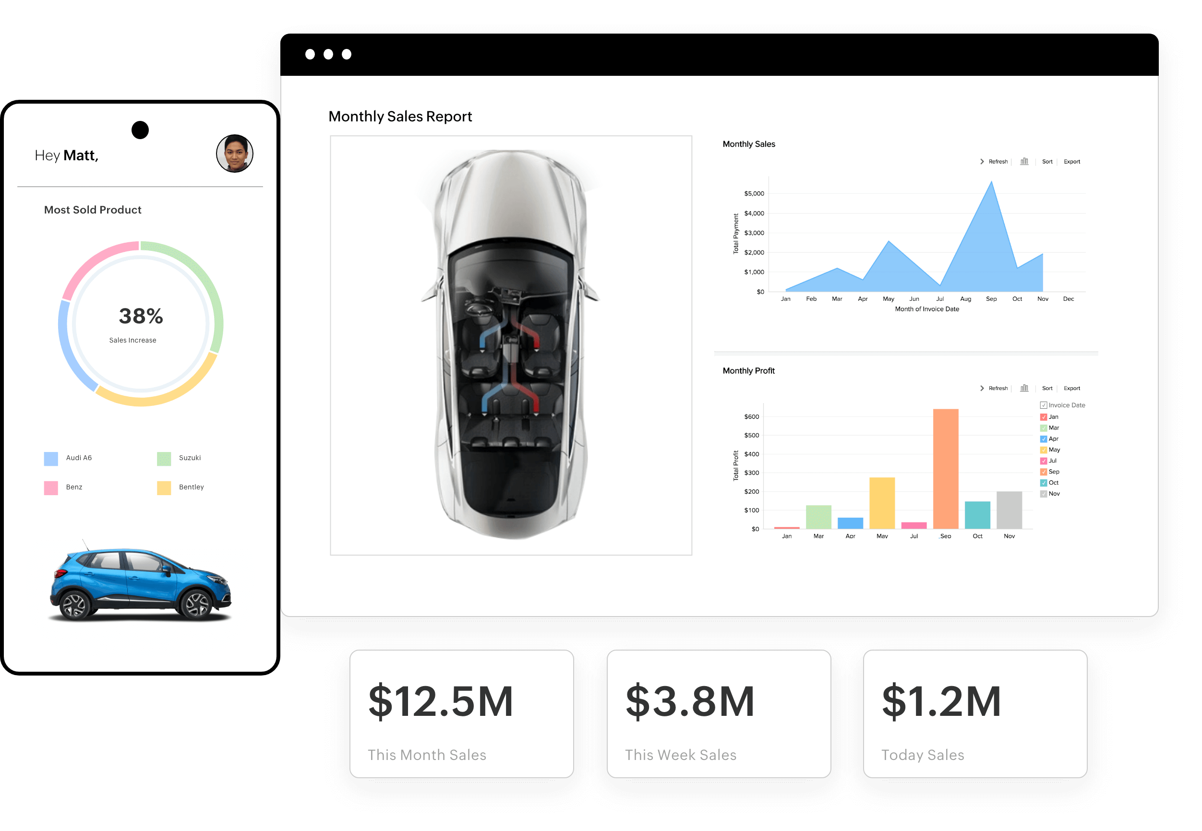The height and width of the screenshot is (831, 1202).
Task: Toggle the Invoice Date checkbox on Monthly Profit
Action: click(1043, 404)
